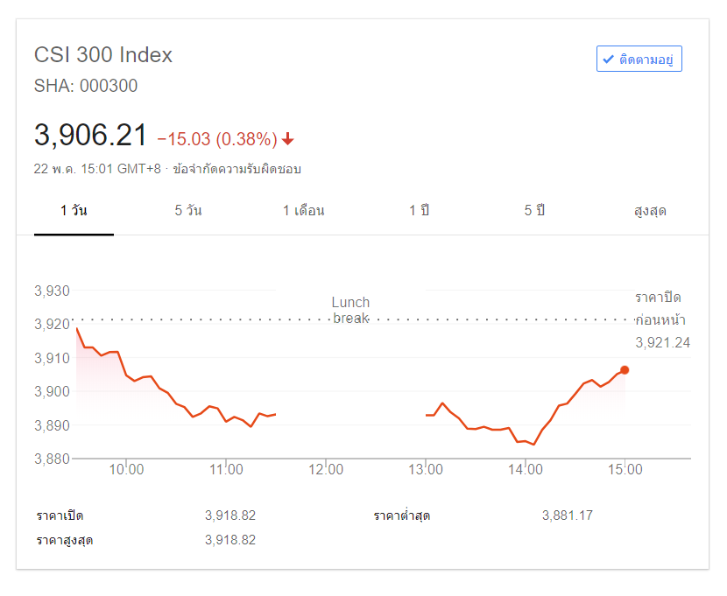Screen dimensions: 727x596
Task: Click the previous close value 3,921.24
Action: tap(662, 342)
